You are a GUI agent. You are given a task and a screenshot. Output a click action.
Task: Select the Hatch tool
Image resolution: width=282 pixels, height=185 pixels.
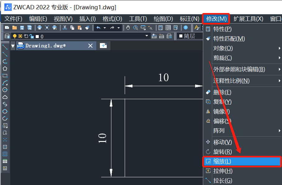tap(5, 147)
